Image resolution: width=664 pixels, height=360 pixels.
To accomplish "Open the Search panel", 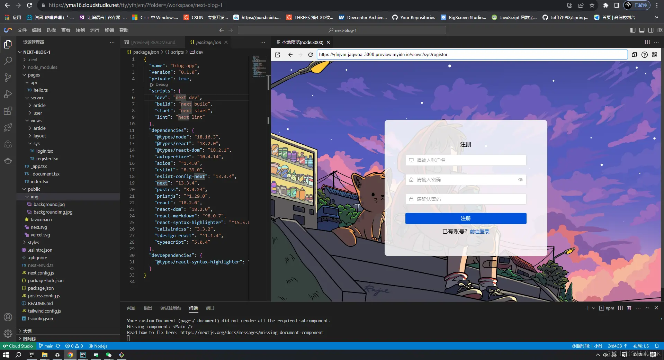I will [8, 61].
